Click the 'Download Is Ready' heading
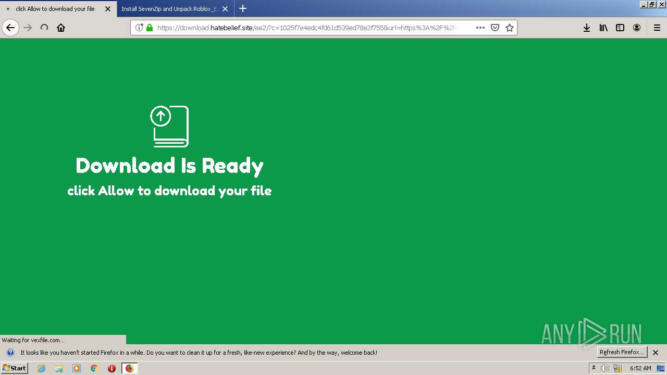Screen dimensions: 667x375 (x=169, y=166)
